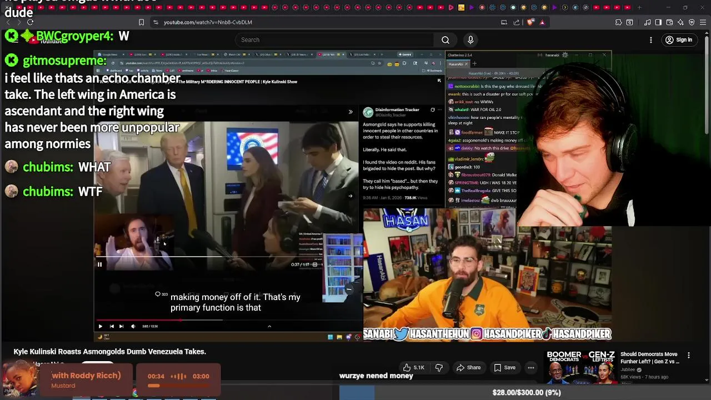The width and height of the screenshot is (711, 400).
Task: Click the share page icon in address bar
Action: coord(517,22)
